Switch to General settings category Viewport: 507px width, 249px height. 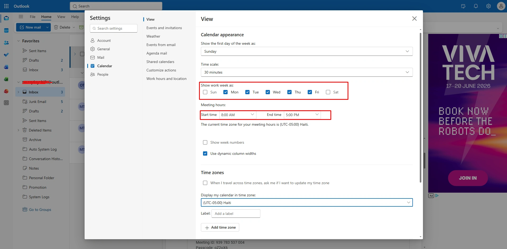[104, 49]
